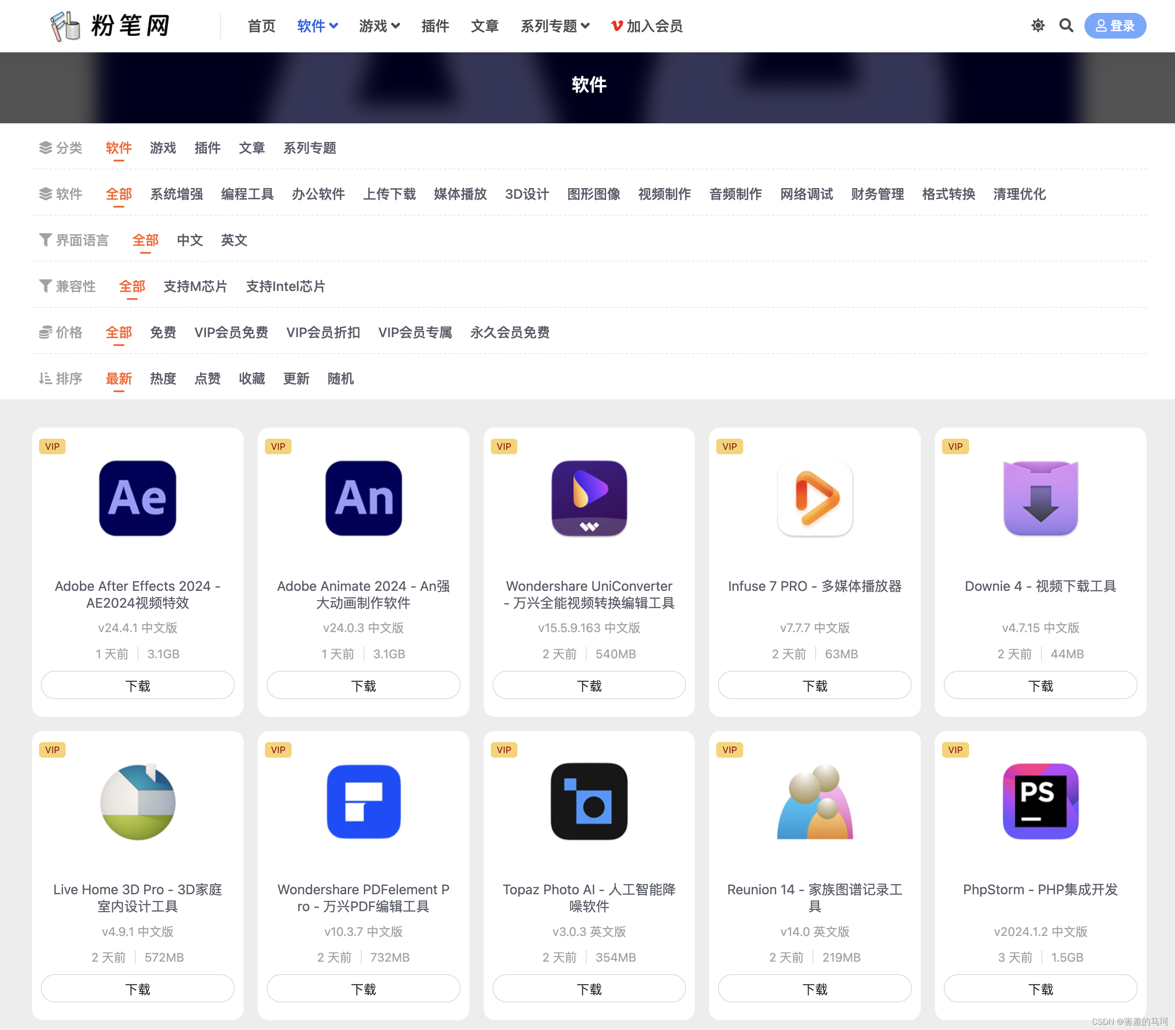The width and height of the screenshot is (1175, 1030).
Task: Open Wondershare PDFelement Pro title link
Action: (x=363, y=898)
